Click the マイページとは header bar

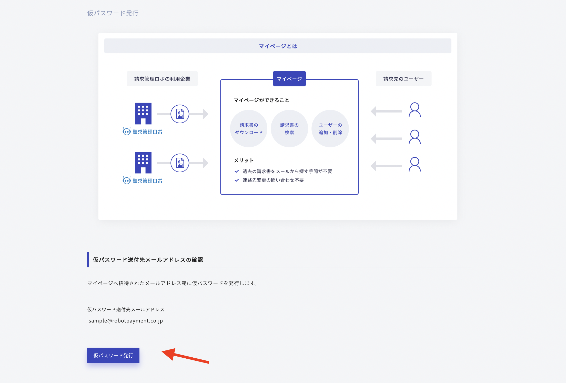[278, 46]
